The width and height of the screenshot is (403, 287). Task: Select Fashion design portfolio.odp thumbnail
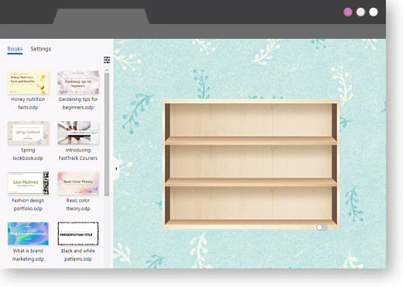click(x=28, y=183)
